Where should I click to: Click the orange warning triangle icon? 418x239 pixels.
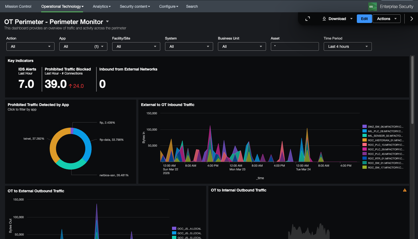(x=405, y=190)
